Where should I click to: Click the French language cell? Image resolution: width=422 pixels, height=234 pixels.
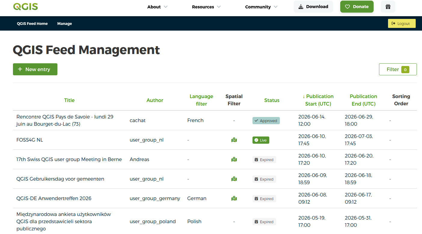(195, 120)
